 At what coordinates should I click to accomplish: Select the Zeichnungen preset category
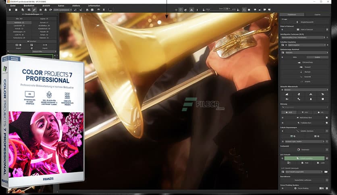pyautogui.click(x=19, y=31)
